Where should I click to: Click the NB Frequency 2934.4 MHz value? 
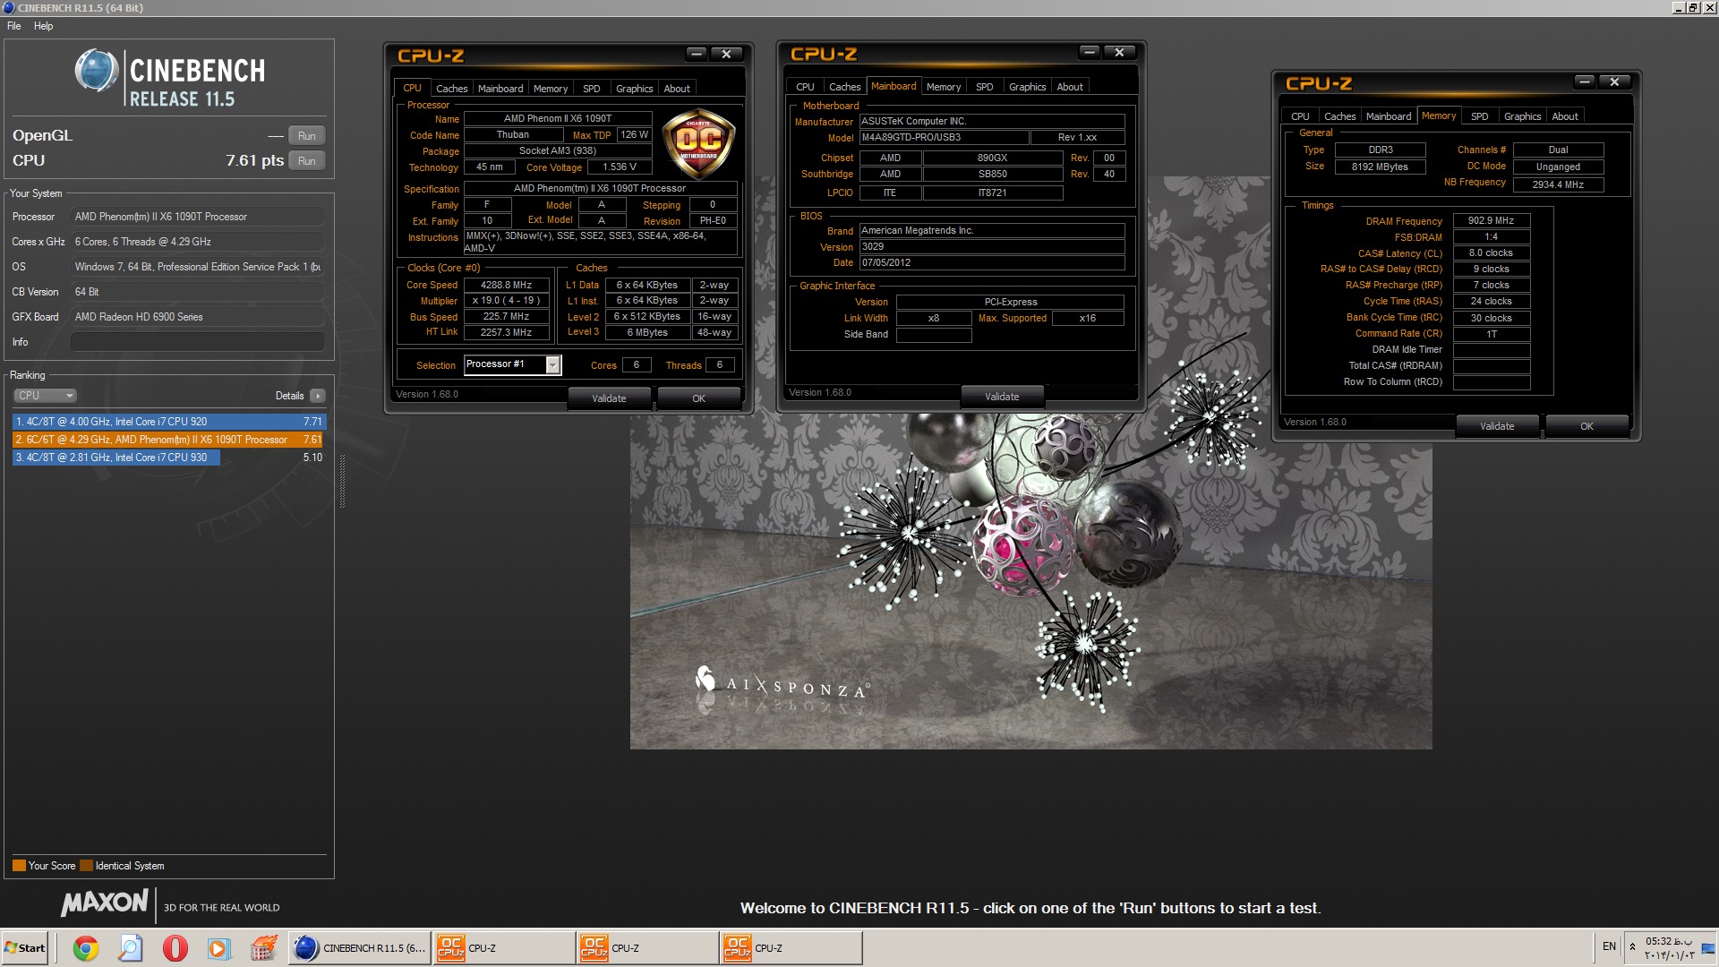(1558, 184)
